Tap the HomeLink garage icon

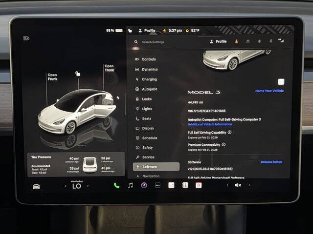point(248,41)
